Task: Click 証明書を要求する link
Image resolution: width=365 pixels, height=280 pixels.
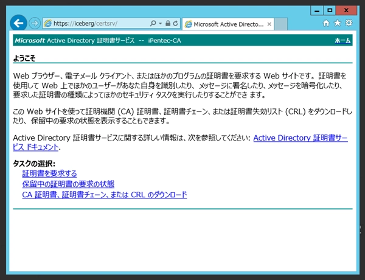Action: tap(50, 173)
